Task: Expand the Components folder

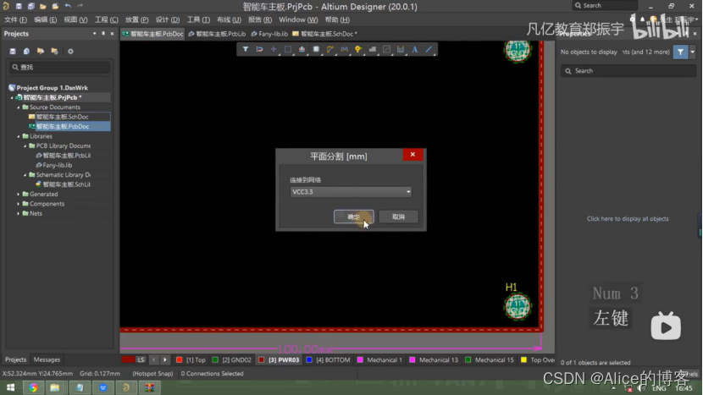Action: 19,204
